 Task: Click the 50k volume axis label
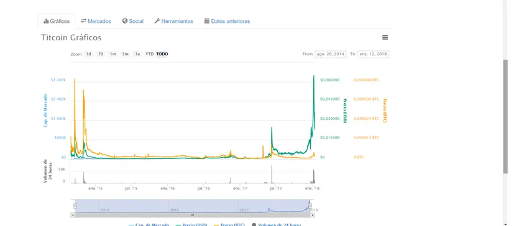[x=62, y=169]
